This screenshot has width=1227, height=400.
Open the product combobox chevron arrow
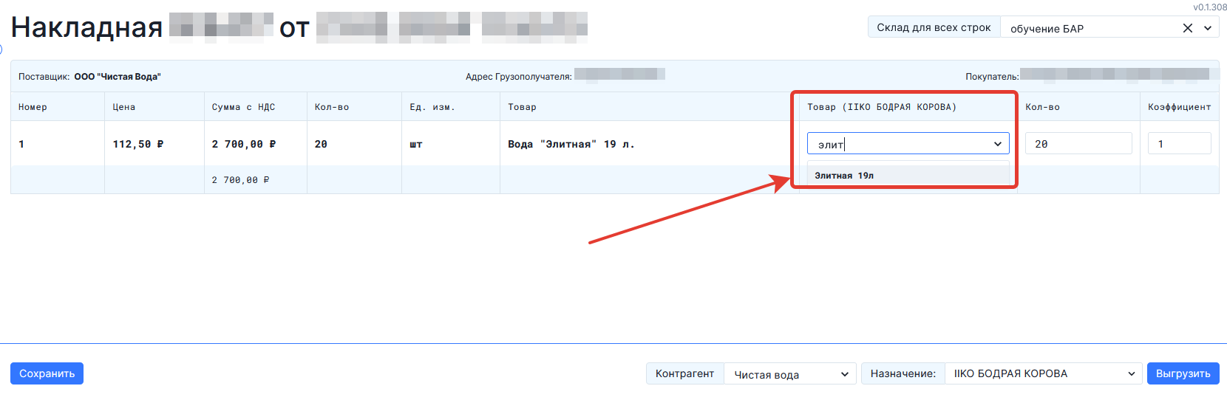[x=997, y=144]
